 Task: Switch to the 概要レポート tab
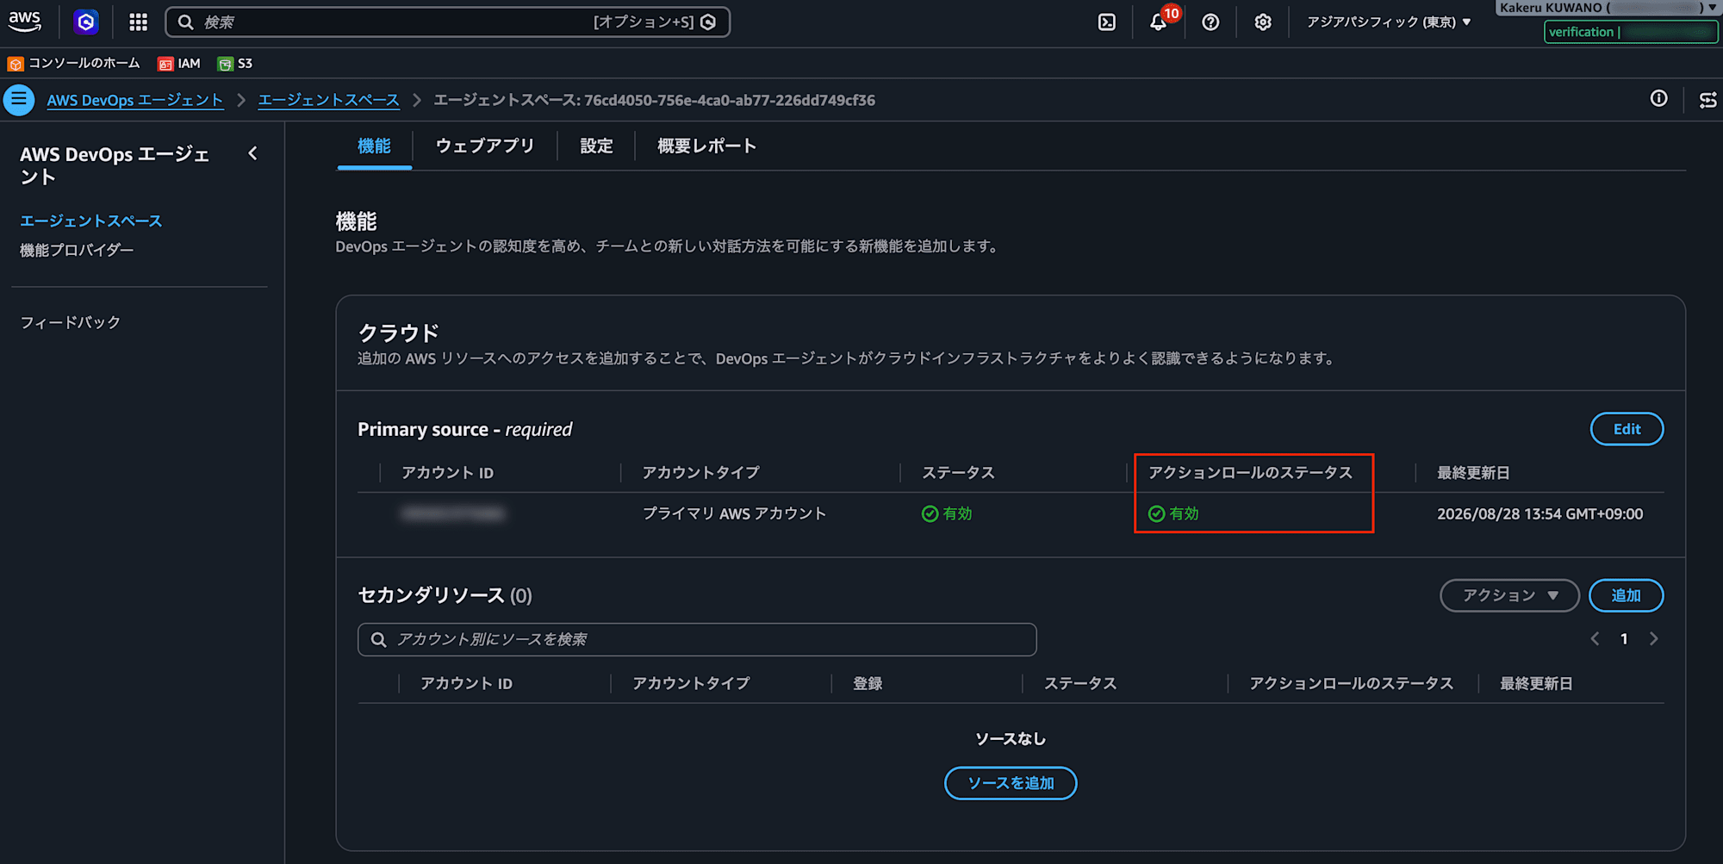pyautogui.click(x=706, y=146)
